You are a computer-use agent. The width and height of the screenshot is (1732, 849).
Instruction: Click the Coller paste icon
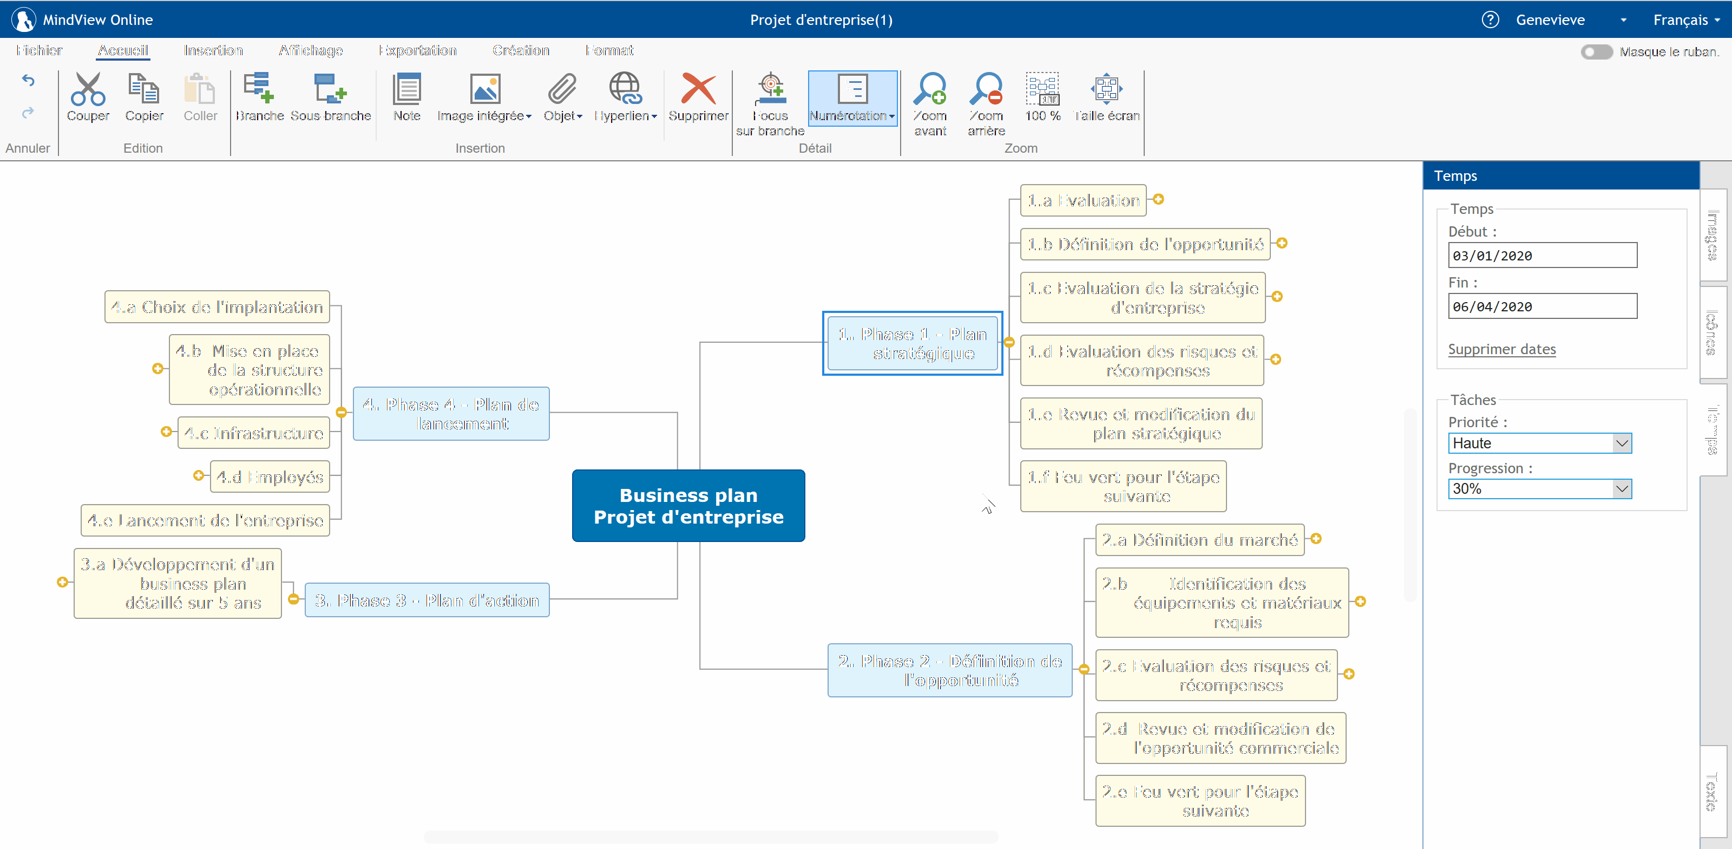[200, 97]
